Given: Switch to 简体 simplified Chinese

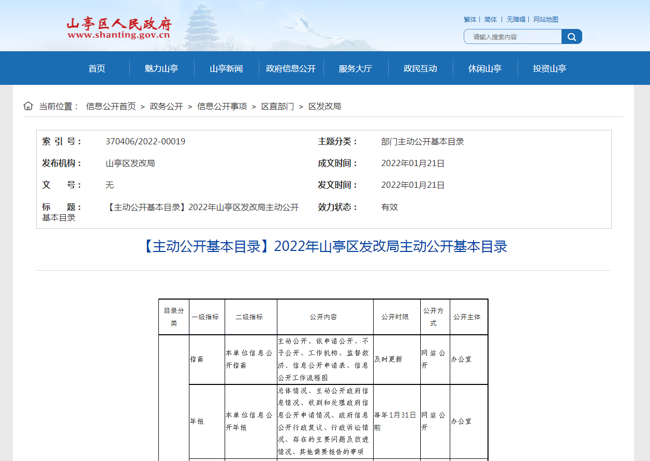Looking at the screenshot, I should [x=491, y=20].
